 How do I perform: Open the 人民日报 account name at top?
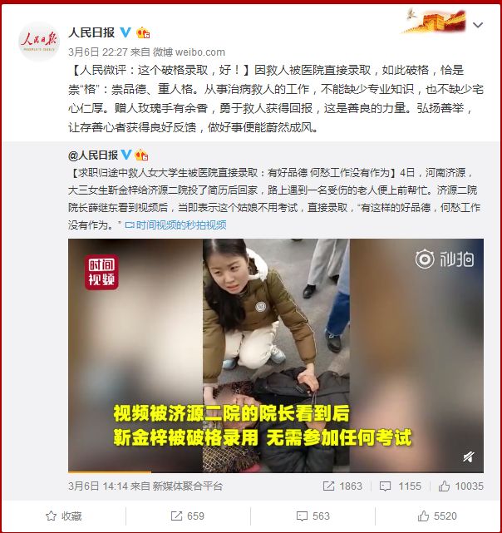point(91,32)
